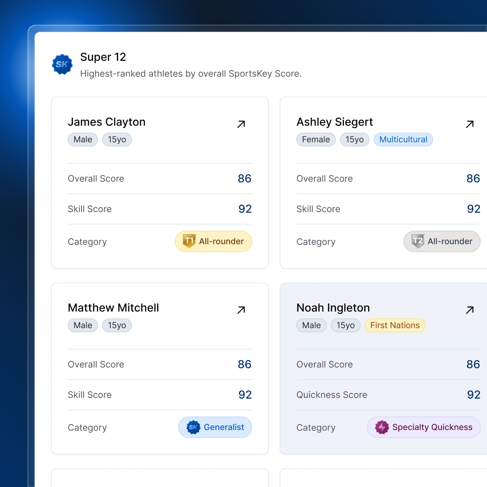487x487 pixels.
Task: Click the Male tag under Noah Ingleton
Action: (312, 325)
